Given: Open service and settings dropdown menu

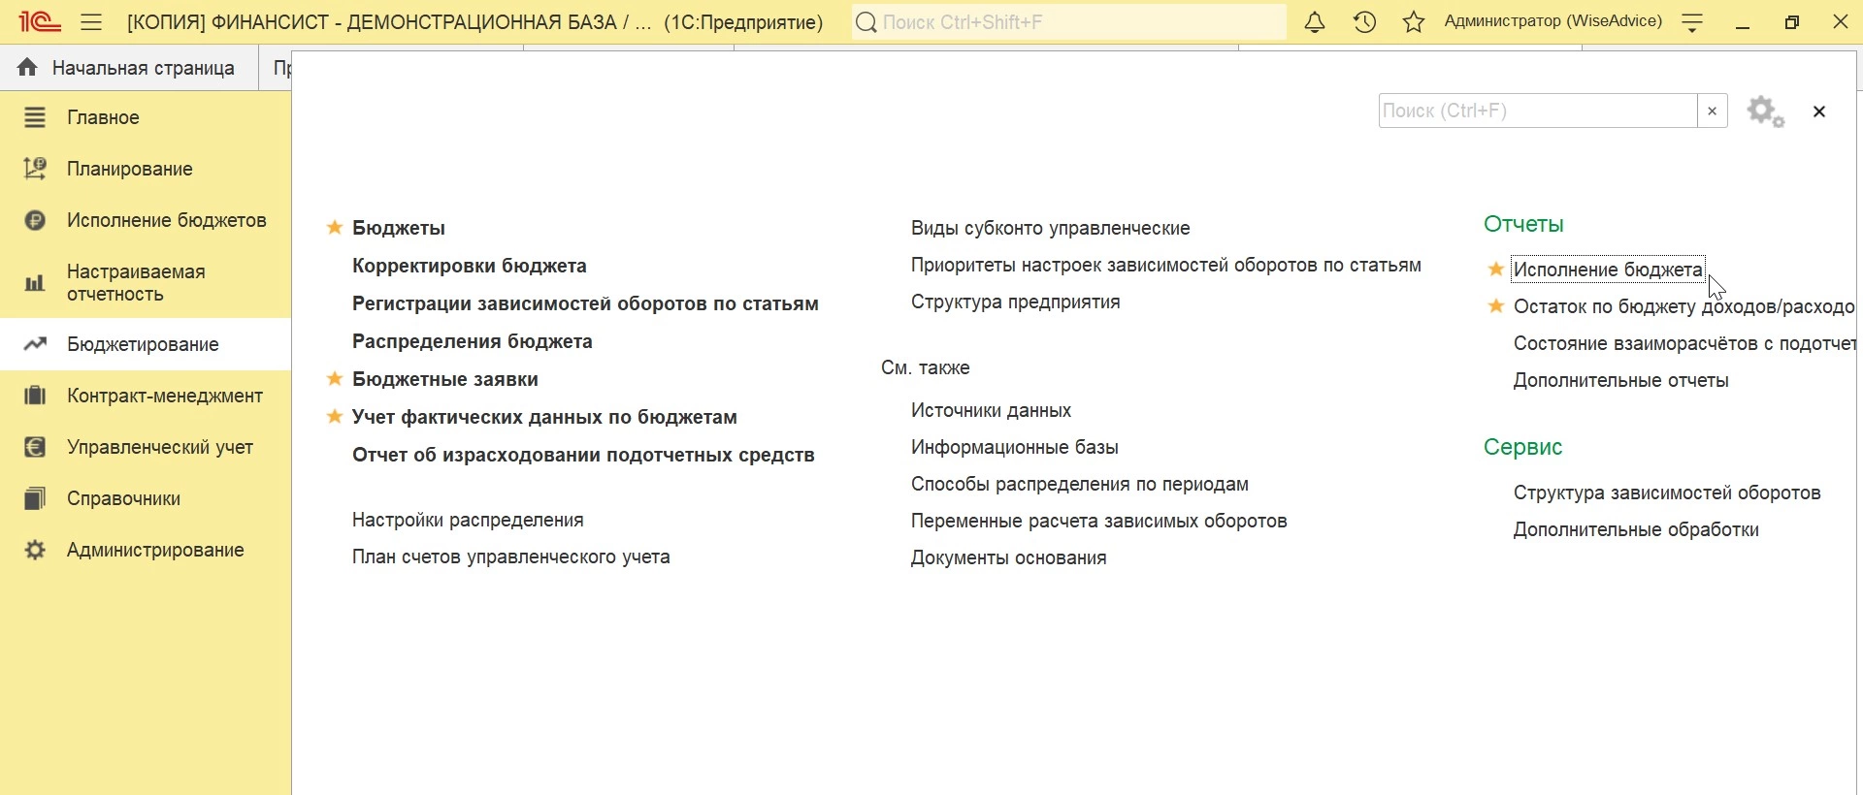Looking at the screenshot, I should [1692, 22].
